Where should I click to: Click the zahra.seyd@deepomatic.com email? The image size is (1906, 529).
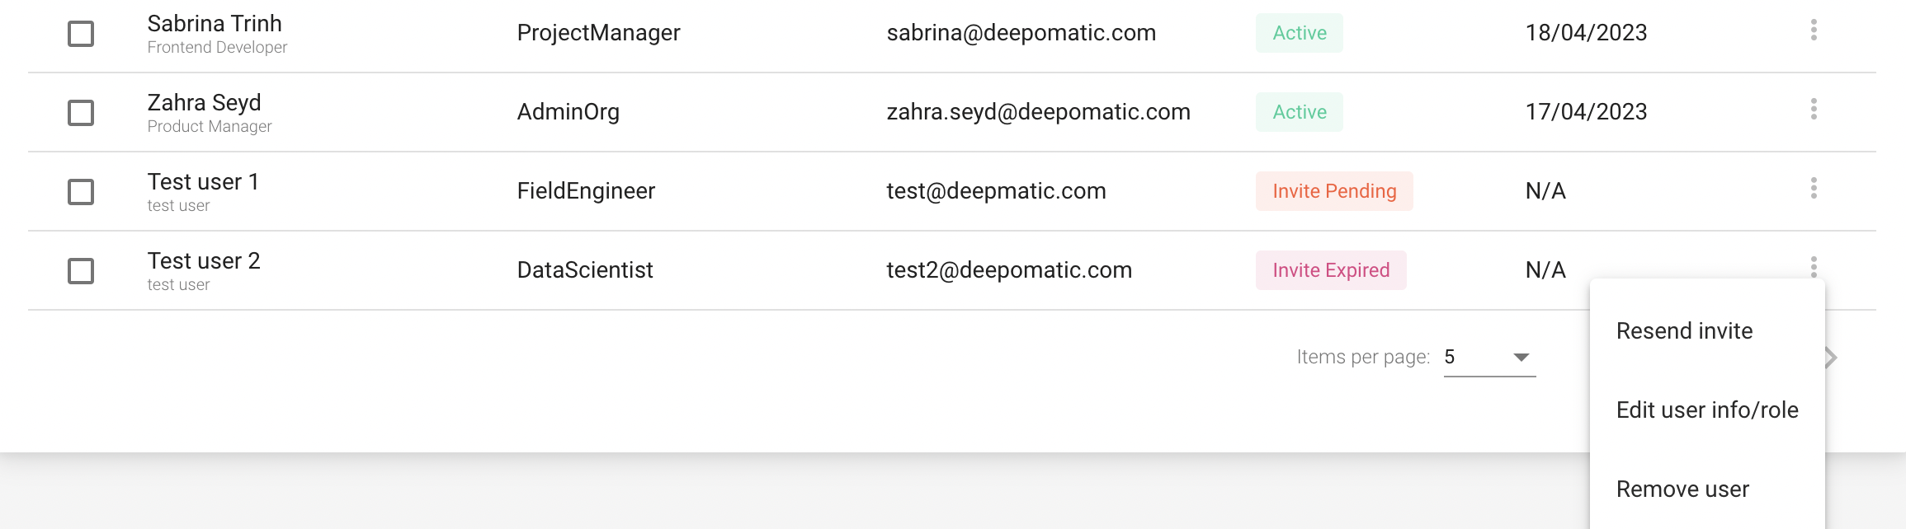click(x=1038, y=112)
